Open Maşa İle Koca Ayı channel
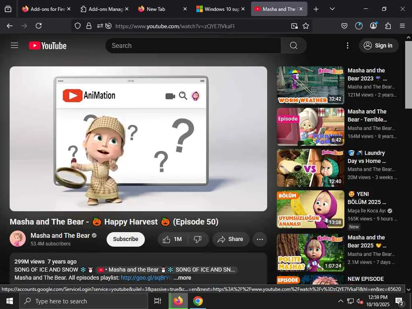Screen dimensions: 412x309 (x=367, y=211)
